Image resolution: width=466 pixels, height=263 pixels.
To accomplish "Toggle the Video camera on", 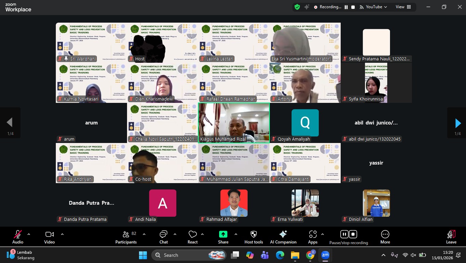I will point(49,237).
